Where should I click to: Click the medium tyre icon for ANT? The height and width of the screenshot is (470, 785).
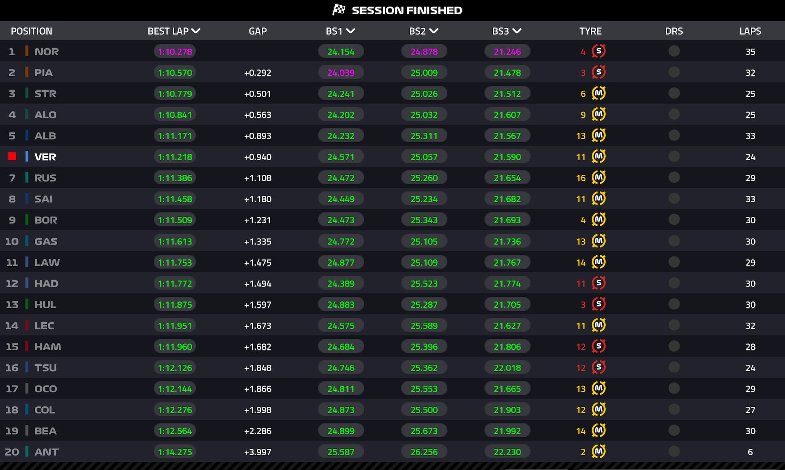click(x=599, y=451)
